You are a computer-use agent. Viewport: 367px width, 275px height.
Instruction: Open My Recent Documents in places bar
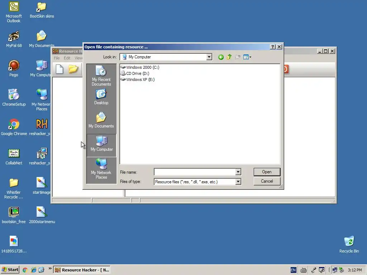(101, 76)
